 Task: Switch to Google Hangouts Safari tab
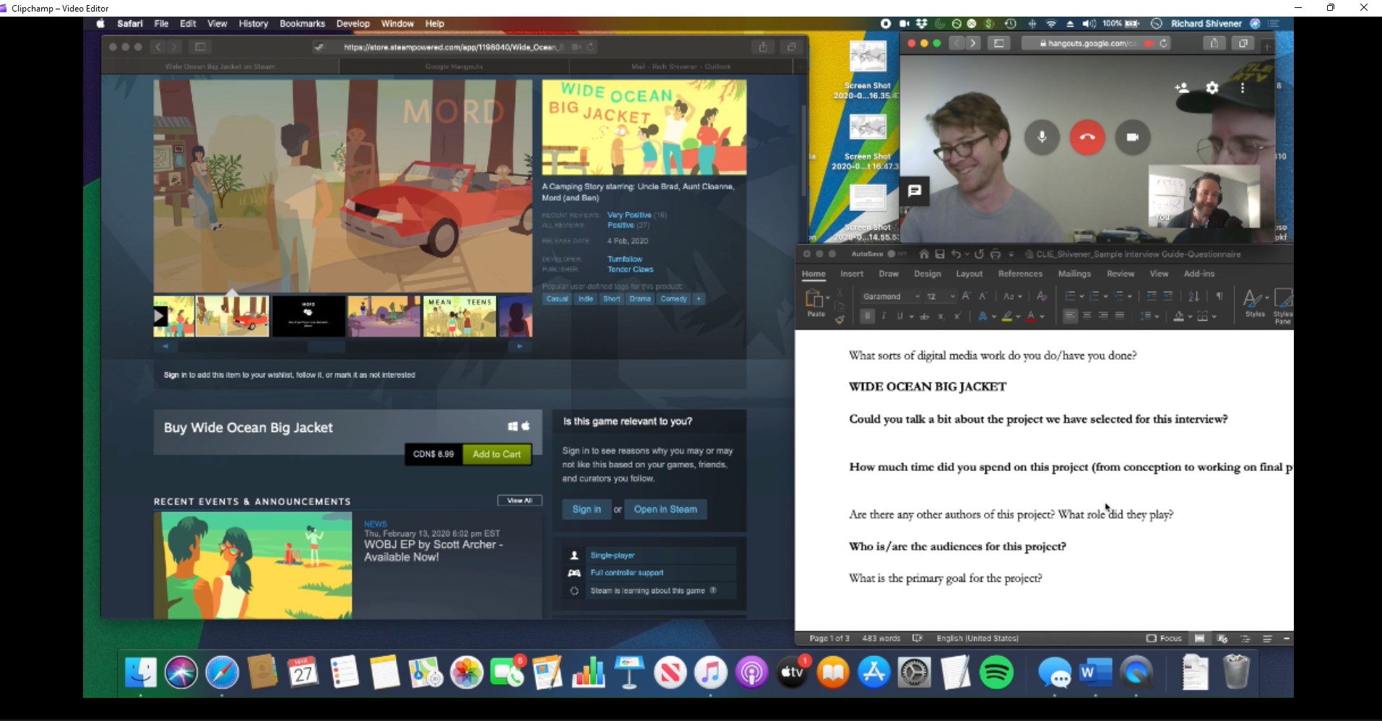pos(454,66)
